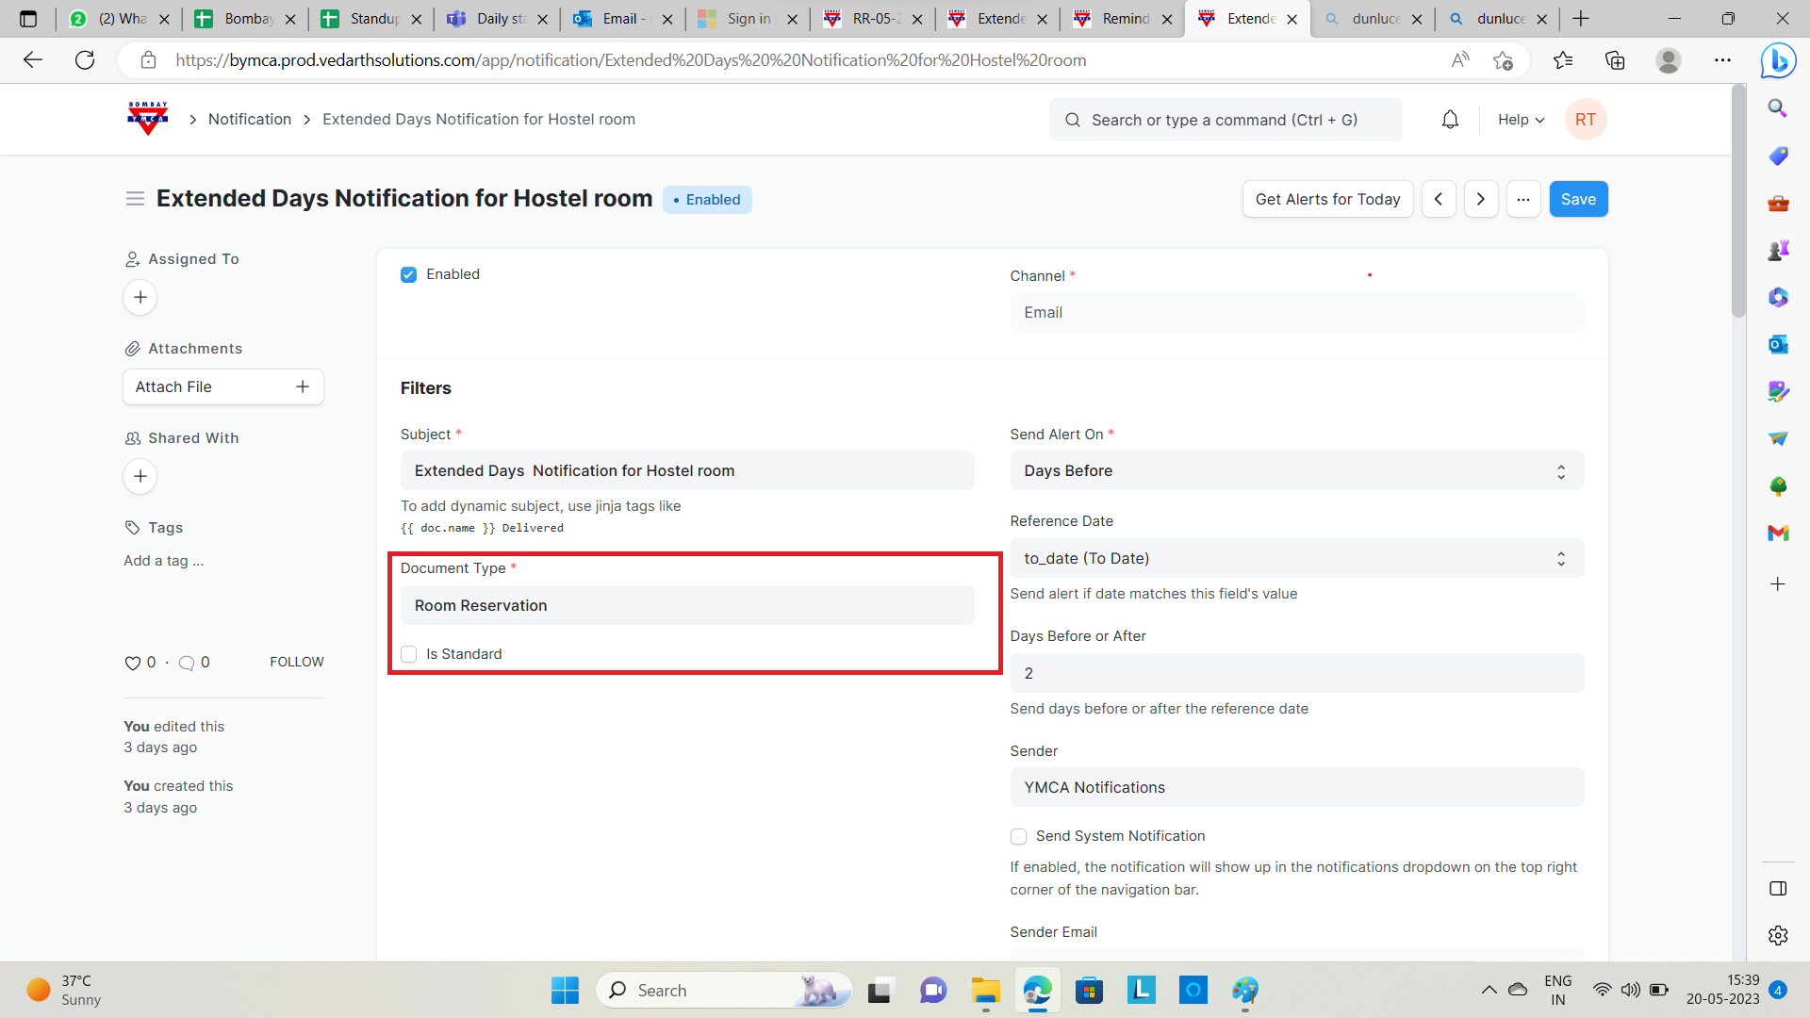Screen dimensions: 1810x1018
Task: Click Get Alerts for Today button
Action: click(1327, 199)
